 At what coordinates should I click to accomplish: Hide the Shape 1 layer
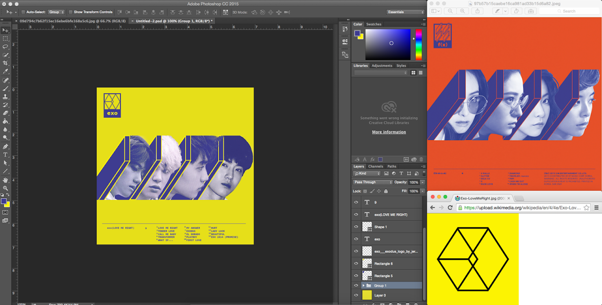pos(356,226)
